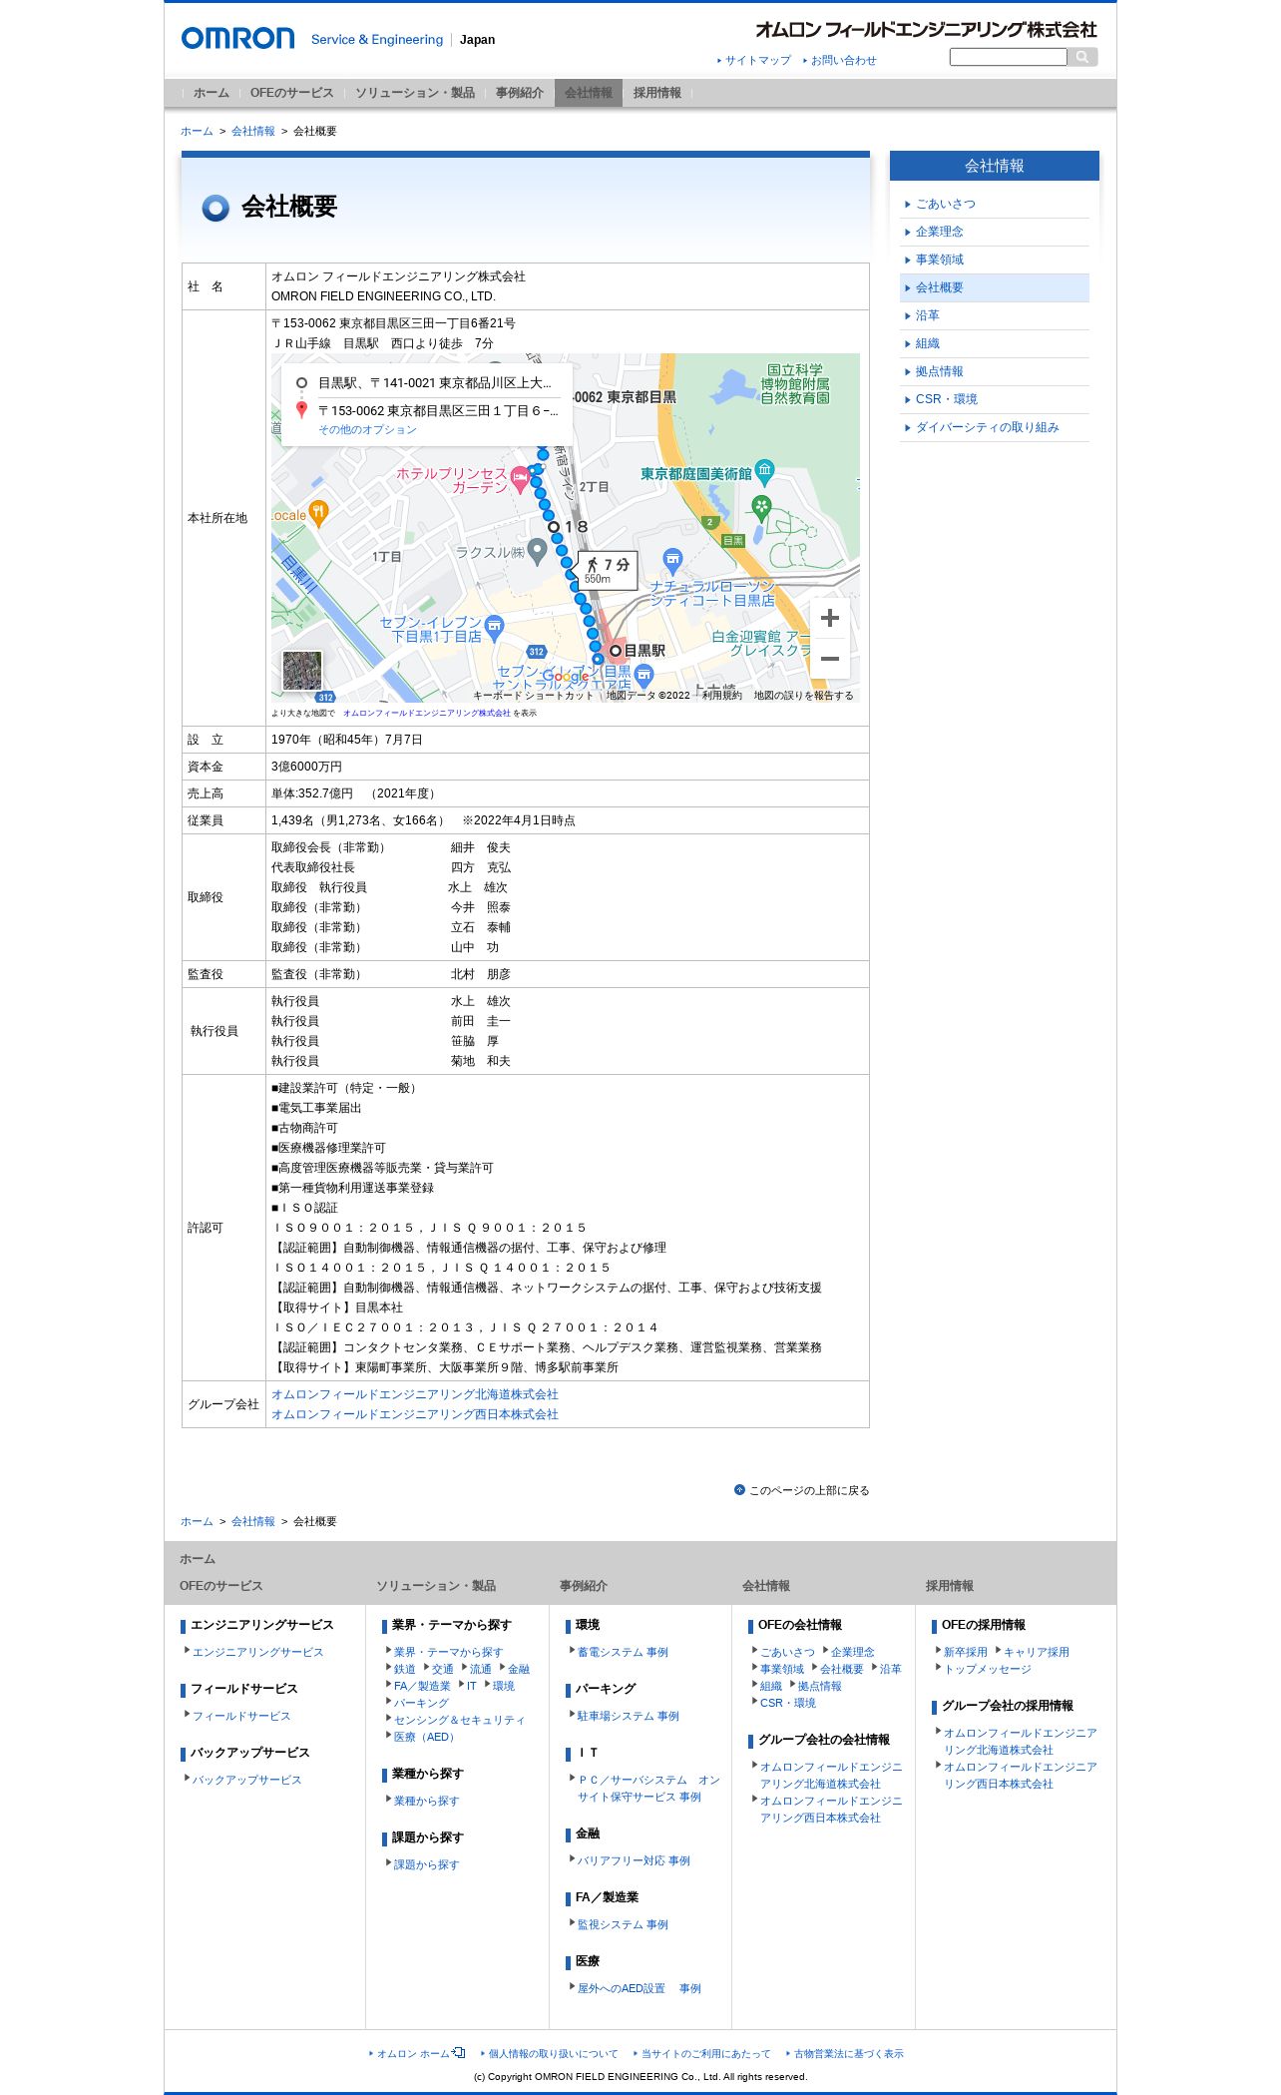Click the Hotel Princess Garden map pin
The image size is (1281, 2095).
pos(520,479)
